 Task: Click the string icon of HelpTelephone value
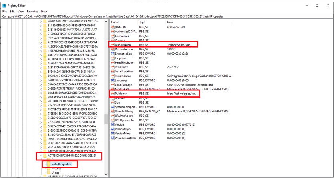(x=113, y=62)
